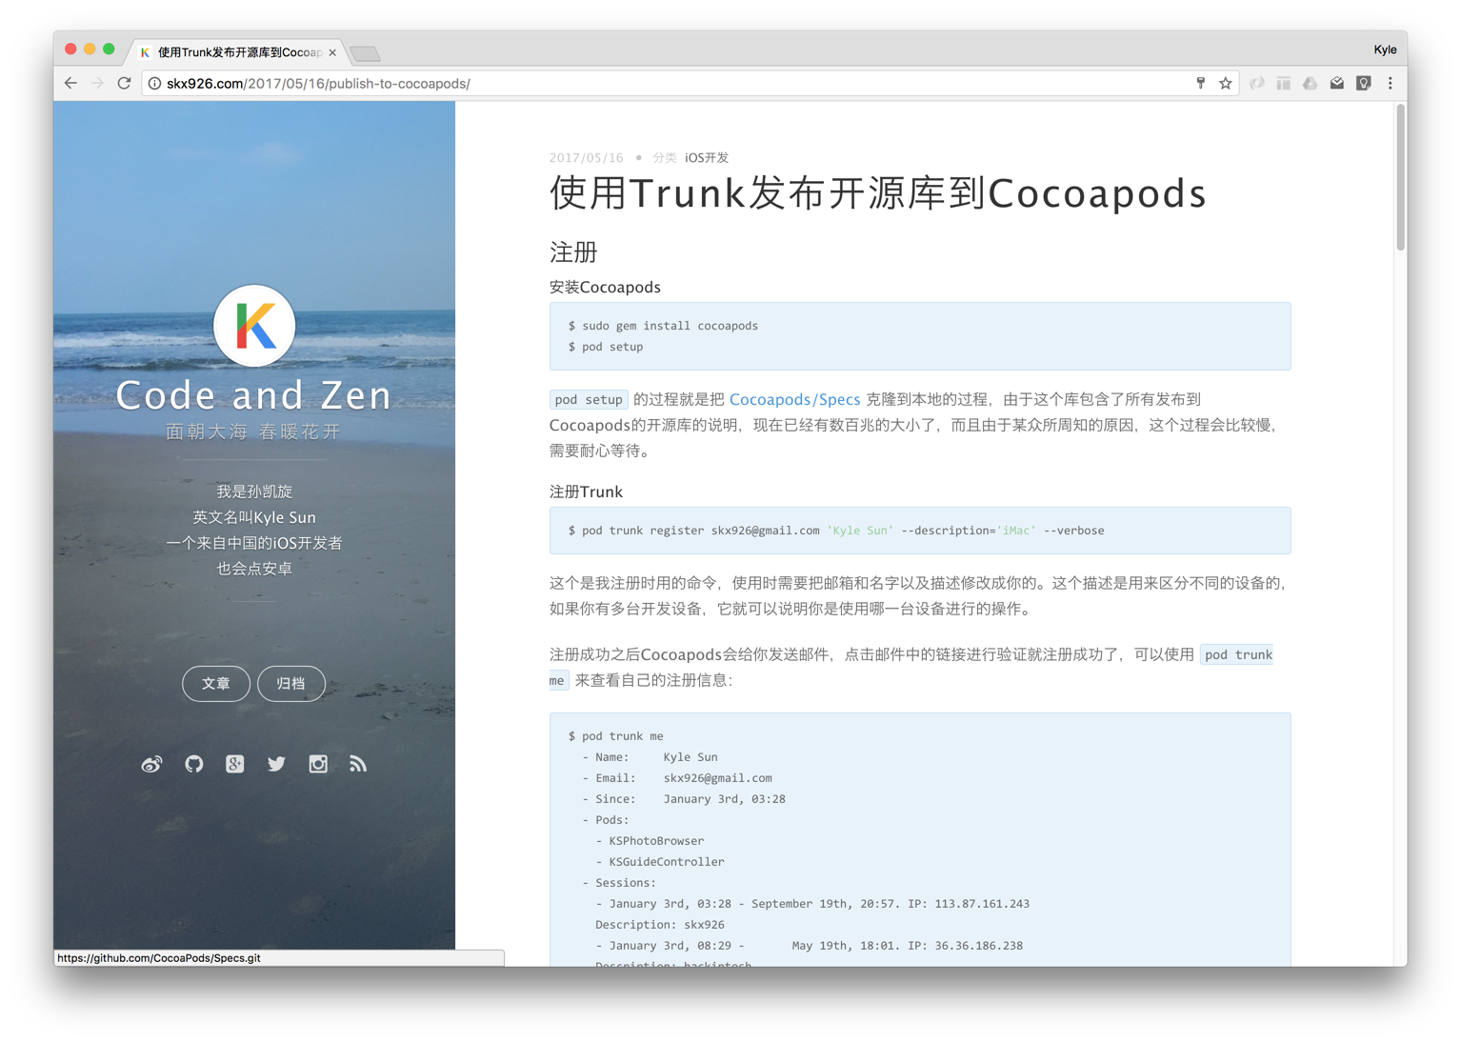Image resolution: width=1461 pixels, height=1043 pixels.
Task: Open the Chrome three-dot menu
Action: tap(1391, 84)
